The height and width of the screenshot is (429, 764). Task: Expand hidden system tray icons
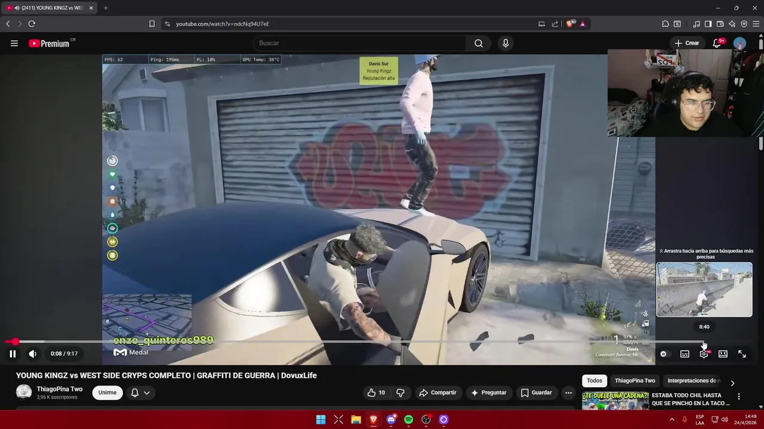[x=672, y=419]
